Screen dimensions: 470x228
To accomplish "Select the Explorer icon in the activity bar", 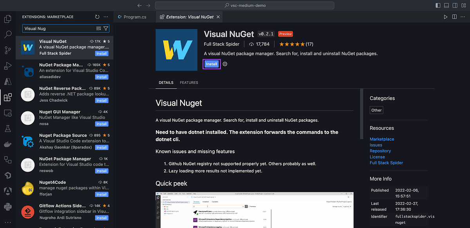I will click(x=8, y=19).
